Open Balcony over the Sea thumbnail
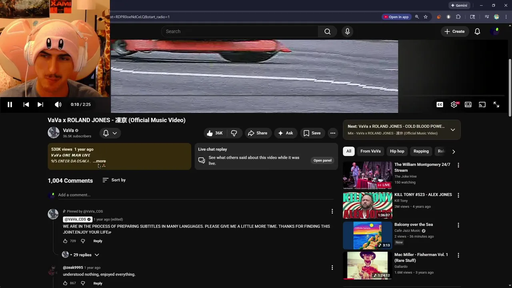The height and width of the screenshot is (288, 512). pos(368,235)
